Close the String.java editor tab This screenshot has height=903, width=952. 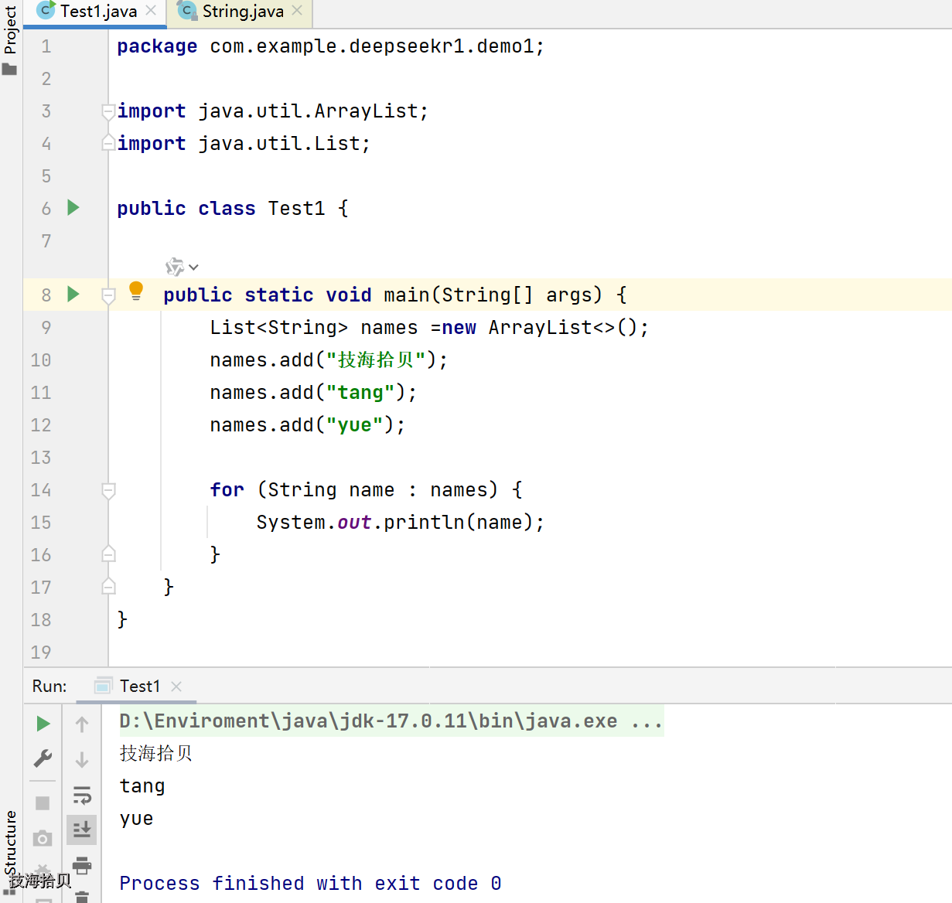[297, 11]
